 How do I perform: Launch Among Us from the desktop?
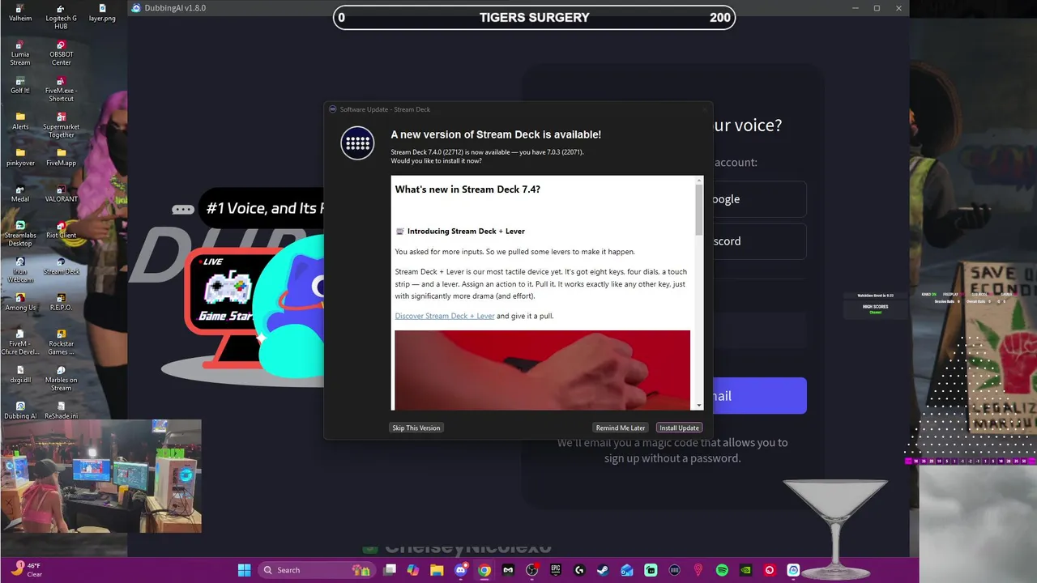20,302
